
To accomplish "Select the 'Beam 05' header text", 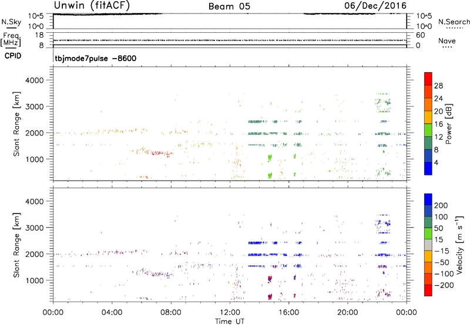I will (229, 6).
